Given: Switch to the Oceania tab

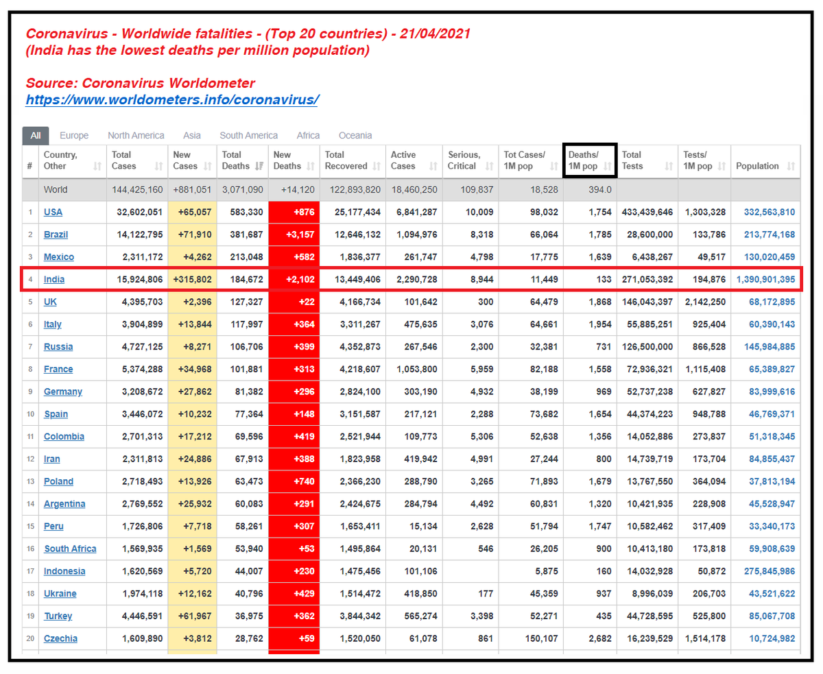Looking at the screenshot, I should 355,136.
